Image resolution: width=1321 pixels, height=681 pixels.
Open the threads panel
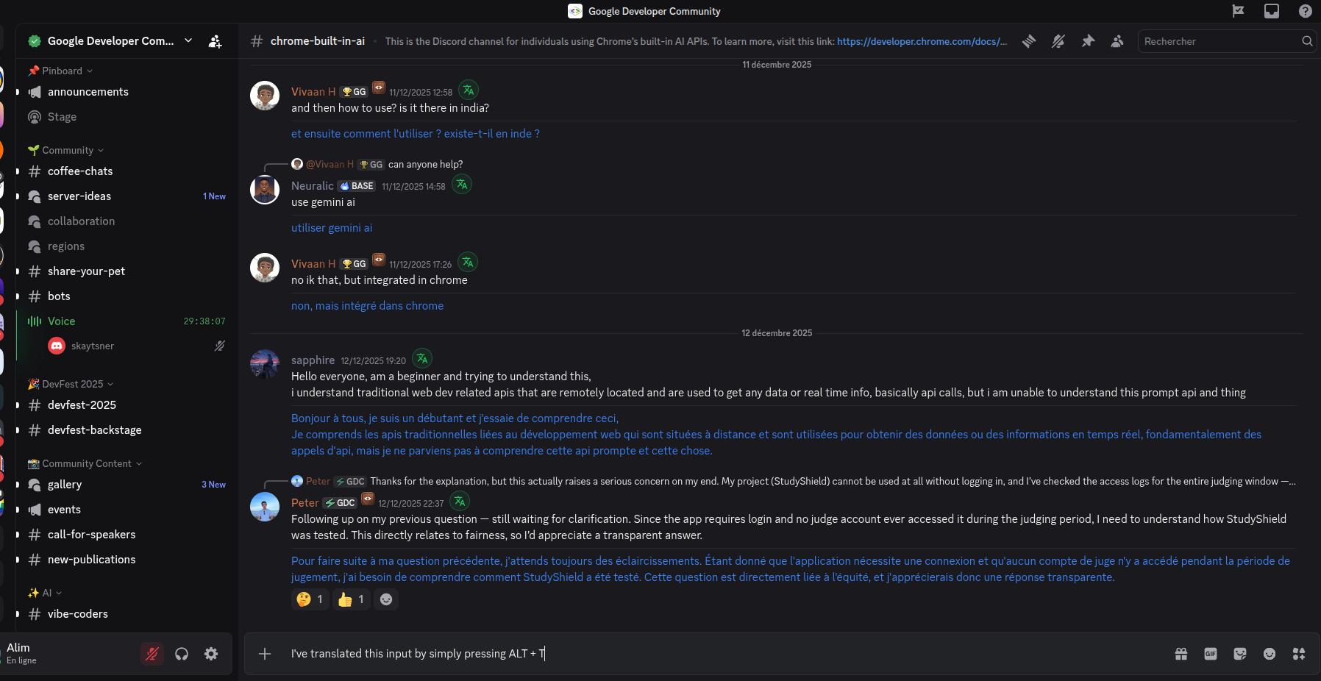click(1029, 41)
